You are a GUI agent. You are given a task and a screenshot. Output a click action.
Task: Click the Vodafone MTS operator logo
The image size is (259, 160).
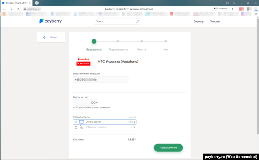tap(84, 62)
